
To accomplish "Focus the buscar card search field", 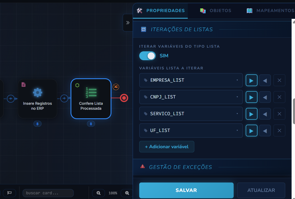I will 48,193.
